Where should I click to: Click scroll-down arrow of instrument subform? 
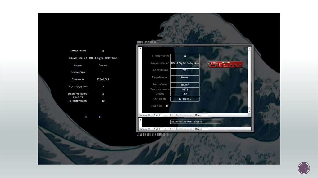(249, 112)
